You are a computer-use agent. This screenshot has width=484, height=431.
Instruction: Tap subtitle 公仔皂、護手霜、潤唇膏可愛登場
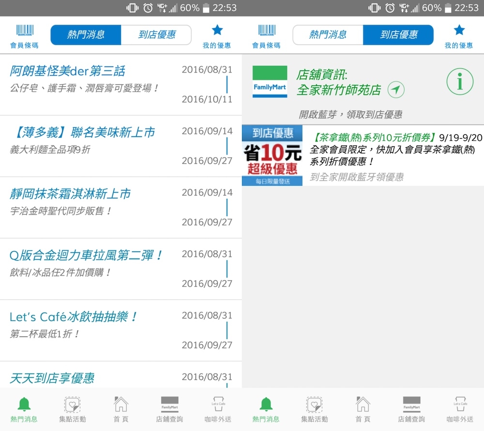pyautogui.click(x=84, y=88)
